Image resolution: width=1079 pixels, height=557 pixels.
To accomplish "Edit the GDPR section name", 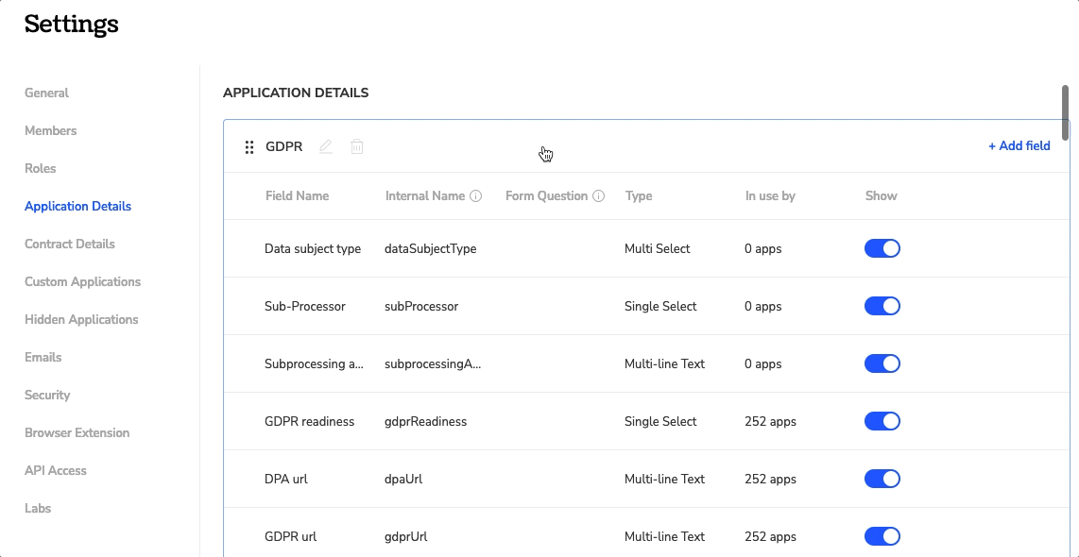I will (x=326, y=146).
